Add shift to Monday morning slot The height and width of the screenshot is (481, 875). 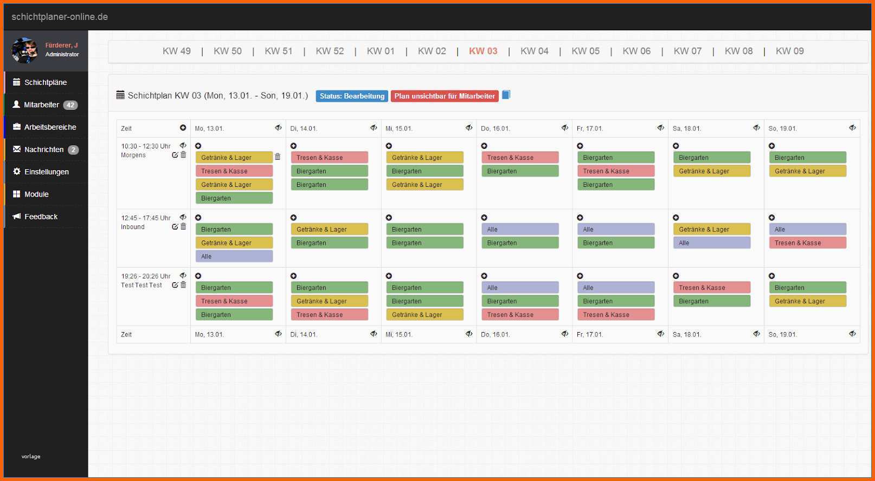(x=198, y=146)
